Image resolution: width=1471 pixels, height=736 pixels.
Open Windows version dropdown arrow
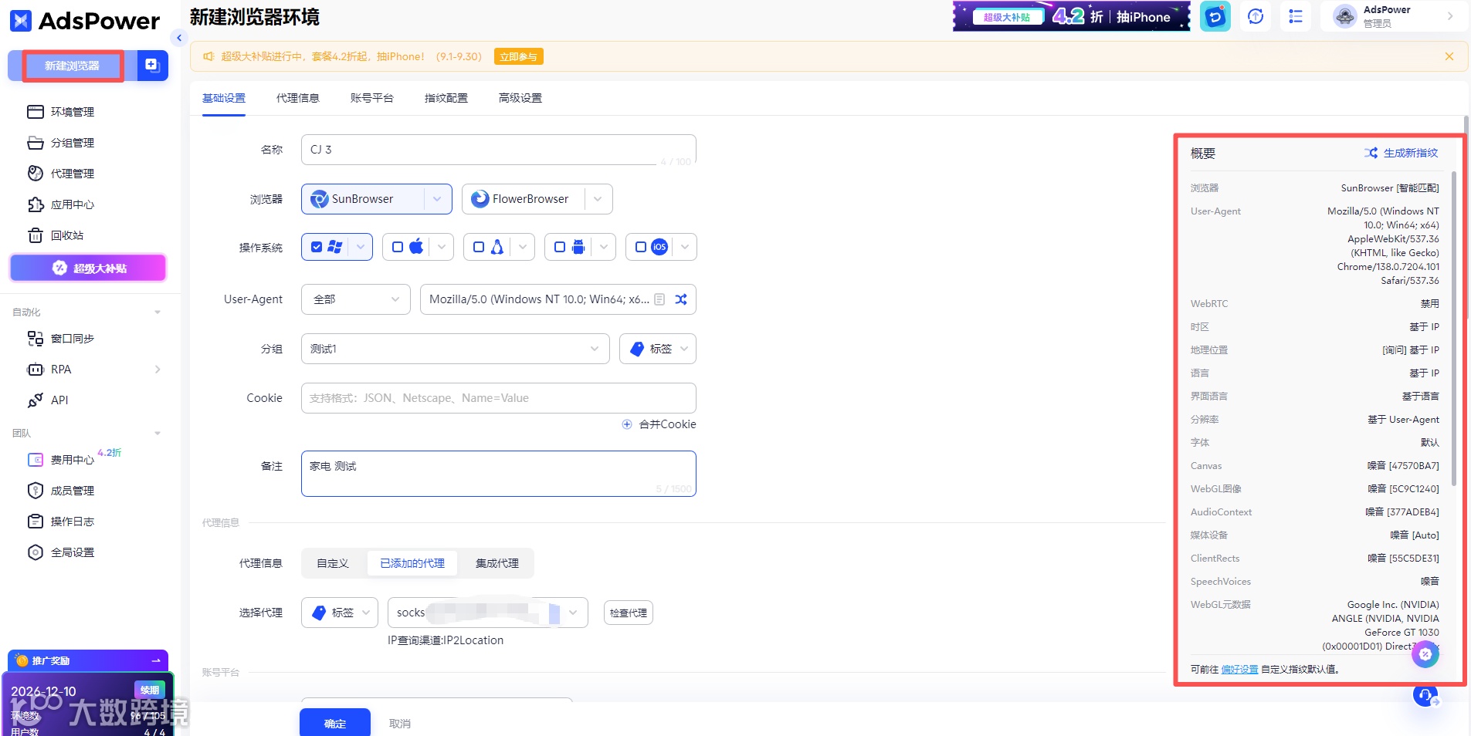[x=361, y=247]
